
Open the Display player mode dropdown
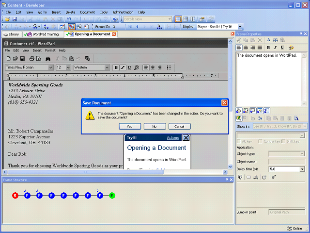coord(240,27)
